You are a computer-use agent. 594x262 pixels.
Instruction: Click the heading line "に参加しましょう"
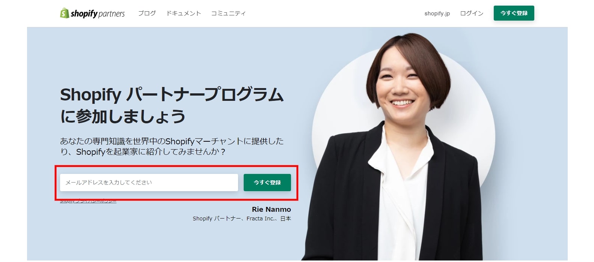coord(123,116)
